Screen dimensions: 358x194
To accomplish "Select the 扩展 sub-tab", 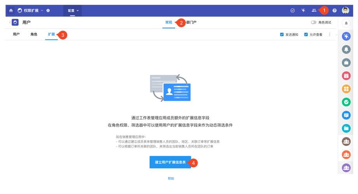I will [x=51, y=34].
